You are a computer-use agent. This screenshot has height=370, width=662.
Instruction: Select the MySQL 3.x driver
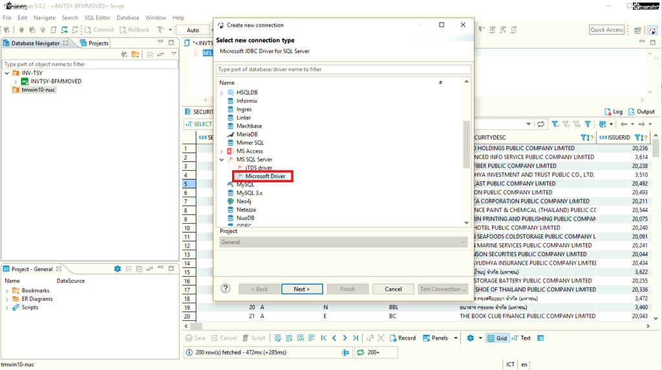249,193
